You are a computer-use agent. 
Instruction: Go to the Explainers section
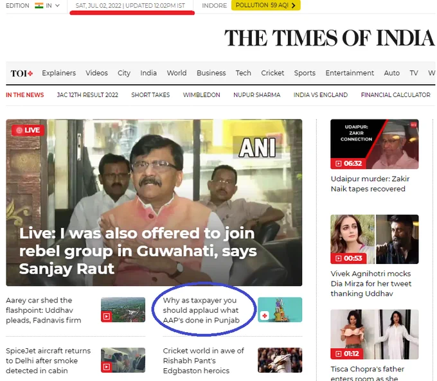tap(59, 73)
